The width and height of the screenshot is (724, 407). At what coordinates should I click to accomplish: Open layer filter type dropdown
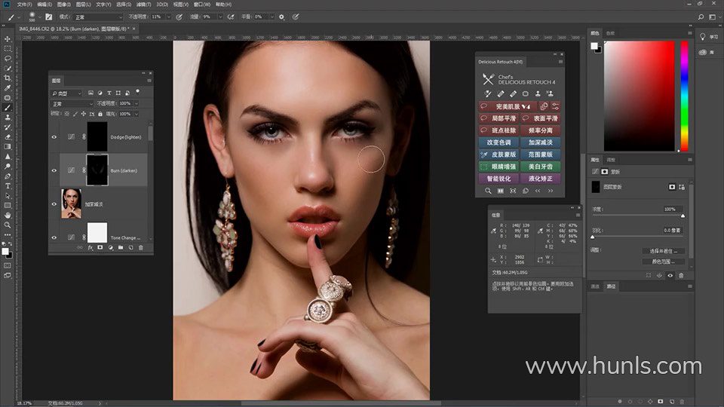[x=66, y=93]
